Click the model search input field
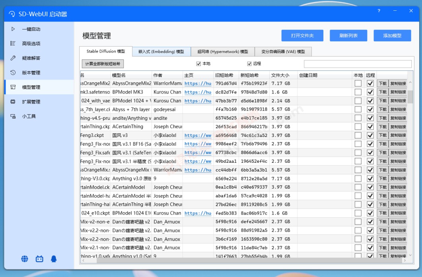This screenshot has height=277, width=422. coord(358,64)
